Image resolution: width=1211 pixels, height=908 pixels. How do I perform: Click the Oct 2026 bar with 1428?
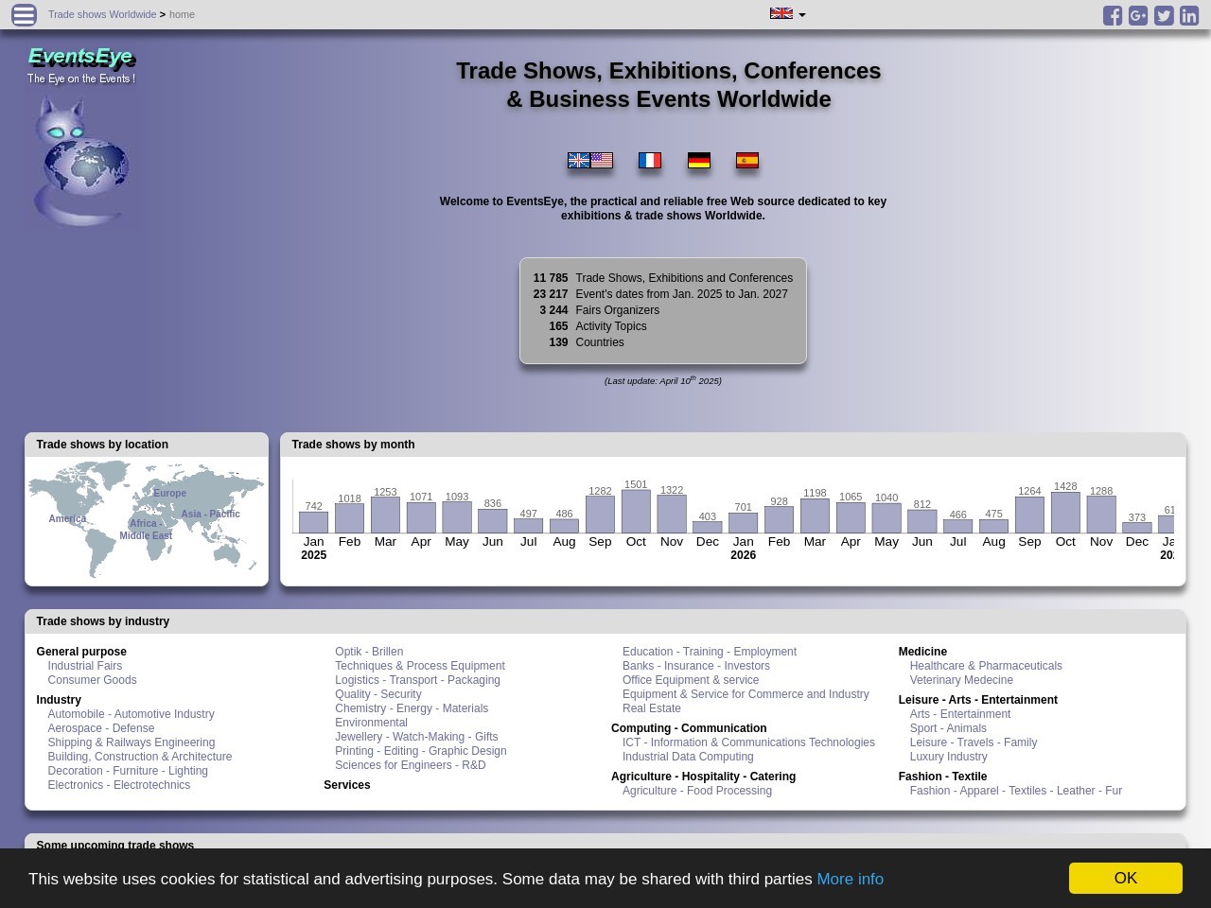1065,513
